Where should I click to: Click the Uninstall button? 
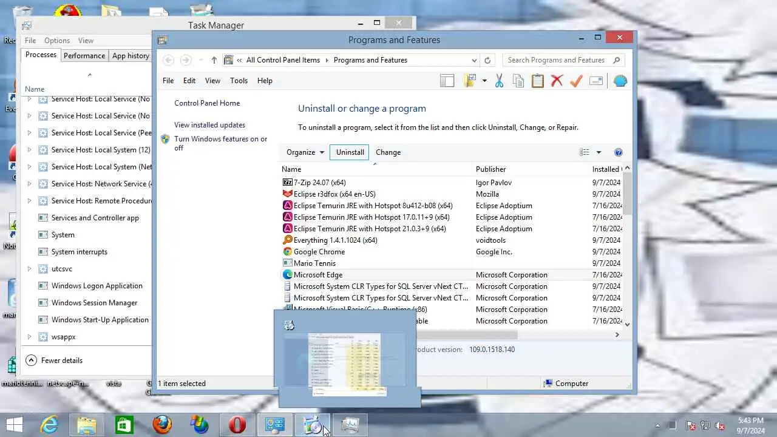(350, 152)
